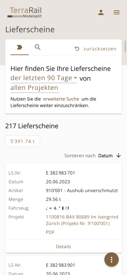Click the 5'391.74 t total chip

tap(23, 141)
